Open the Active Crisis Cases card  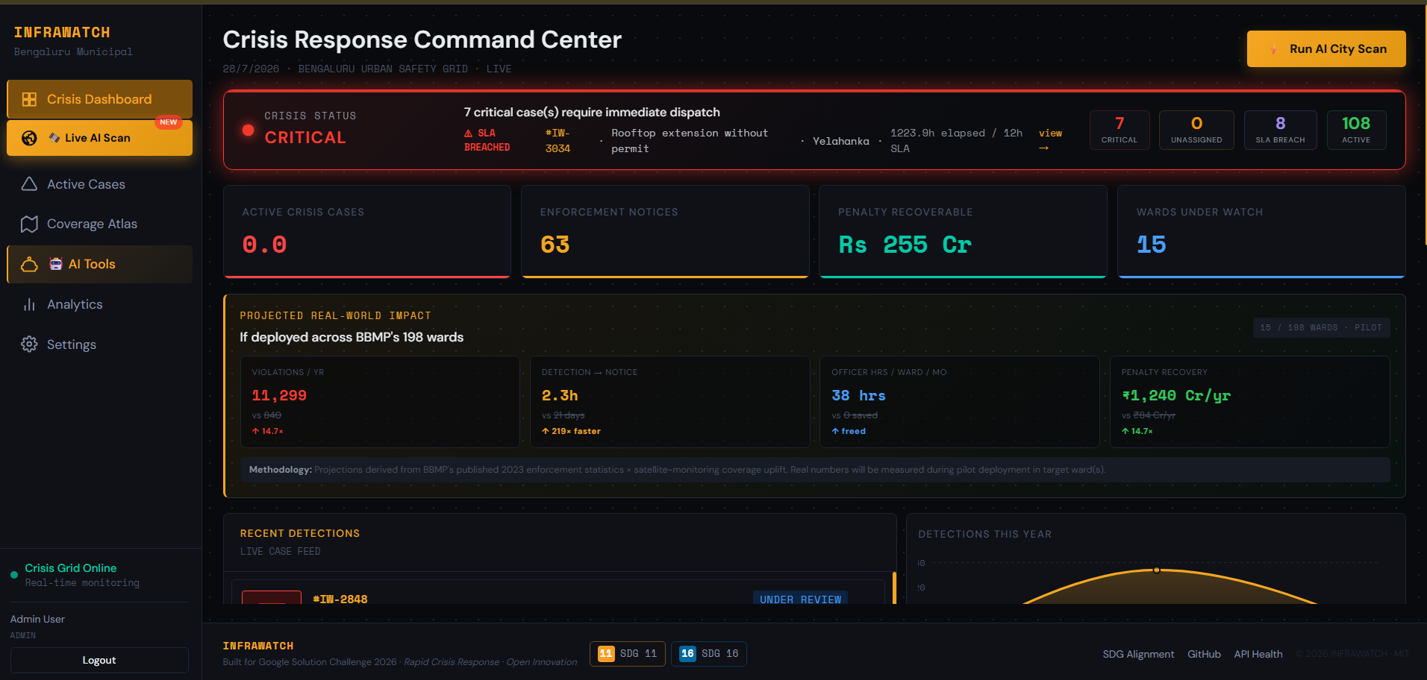367,231
